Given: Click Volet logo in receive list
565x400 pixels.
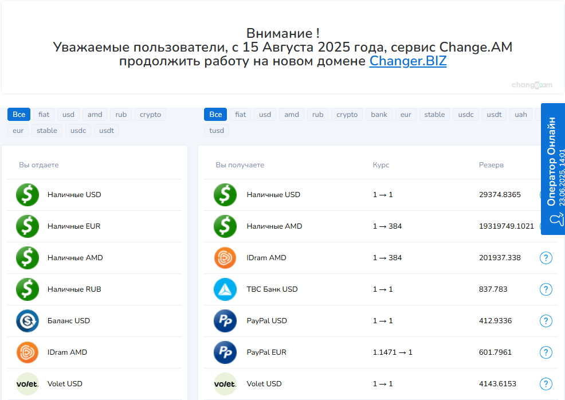Looking at the screenshot, I should 225,384.
